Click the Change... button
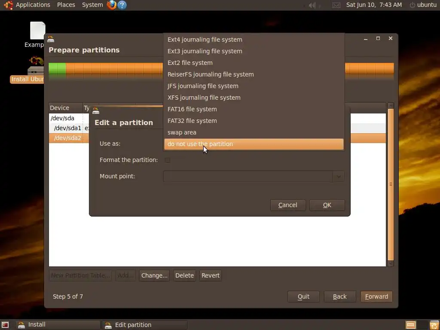The width and height of the screenshot is (440, 330). tap(154, 275)
